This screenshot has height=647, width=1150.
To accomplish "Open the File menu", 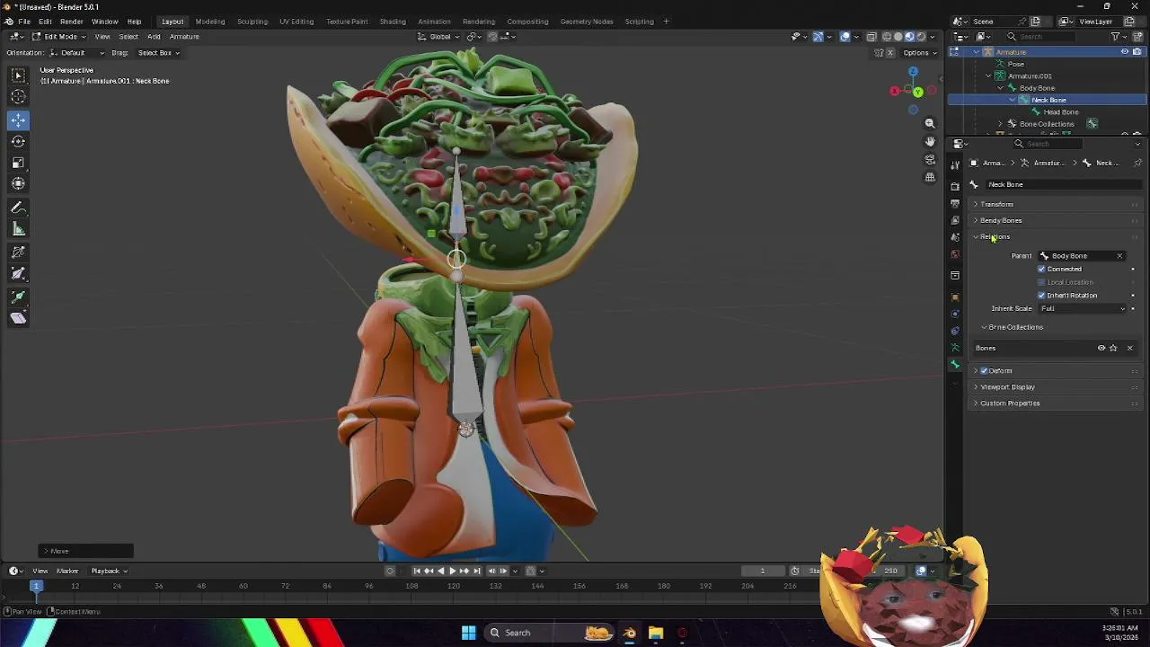I will [24, 22].
